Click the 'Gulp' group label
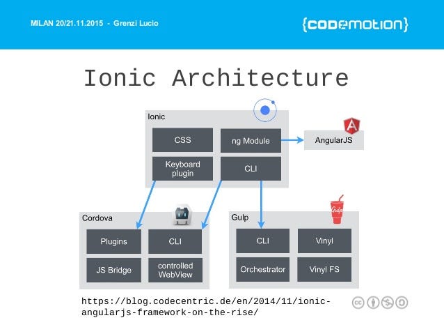Image resolution: width=444 pixels, height=334 pixels. pos(240,218)
